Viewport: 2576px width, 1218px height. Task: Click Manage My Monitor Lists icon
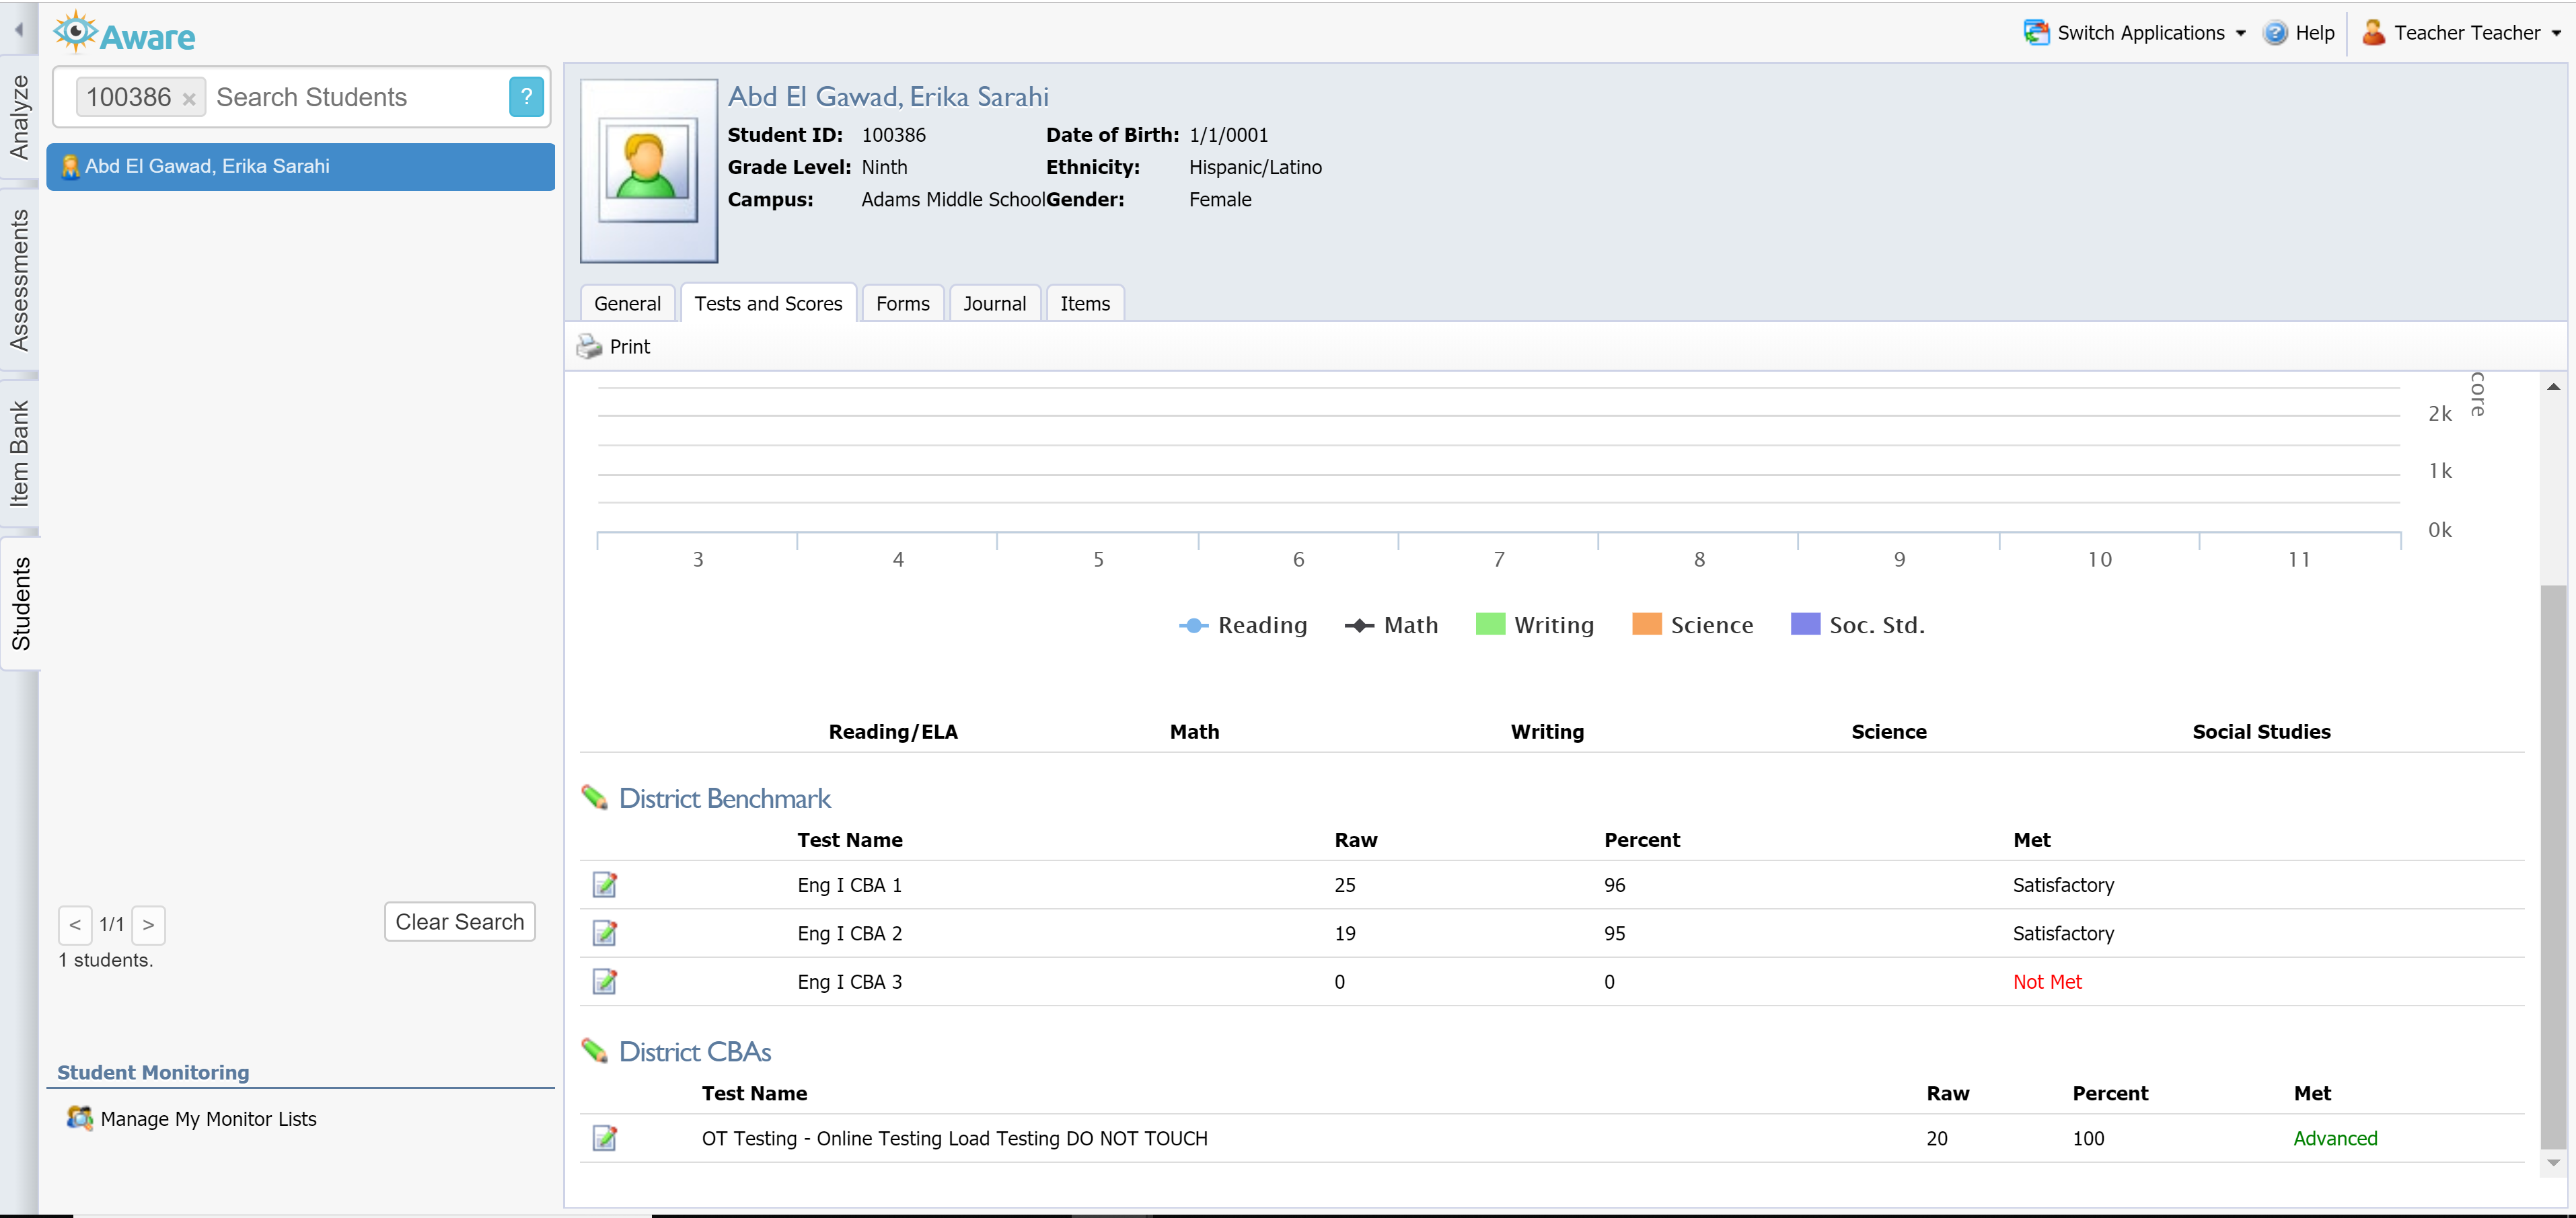click(x=80, y=1118)
